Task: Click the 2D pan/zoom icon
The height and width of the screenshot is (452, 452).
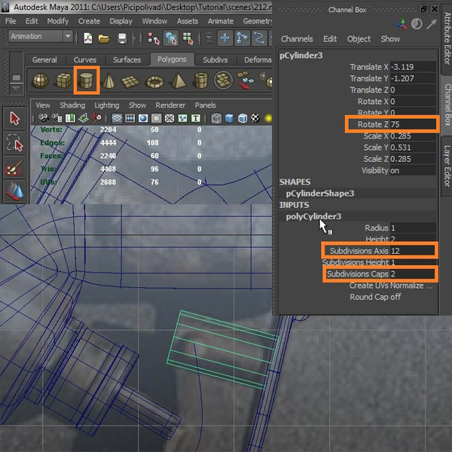Action: [96, 118]
